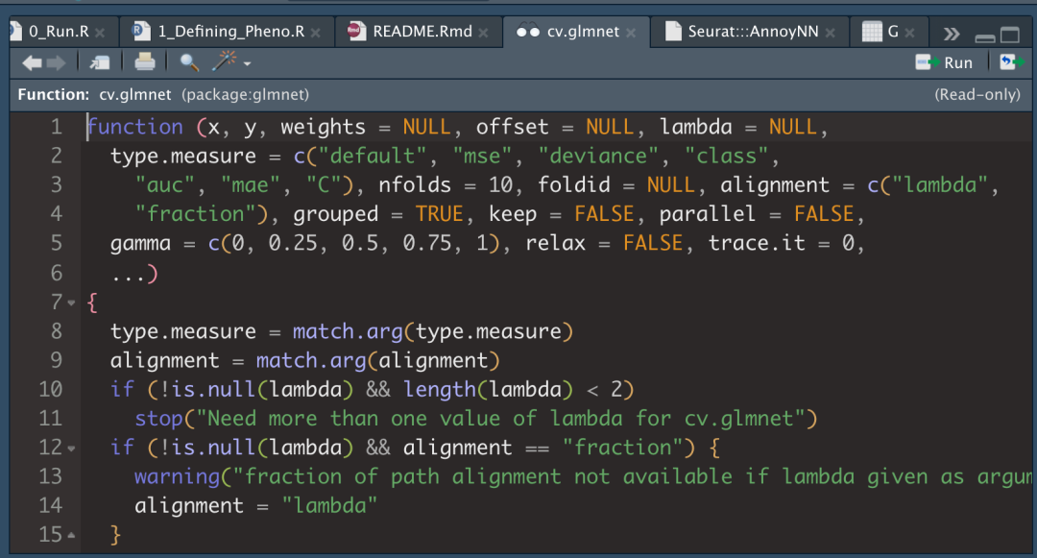Click 'parallel' on line 4
The width and height of the screenshot is (1037, 558).
pyautogui.click(x=707, y=213)
